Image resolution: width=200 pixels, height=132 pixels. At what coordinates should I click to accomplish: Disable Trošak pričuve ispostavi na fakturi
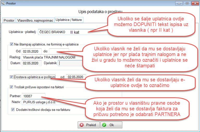[x=11, y=87]
